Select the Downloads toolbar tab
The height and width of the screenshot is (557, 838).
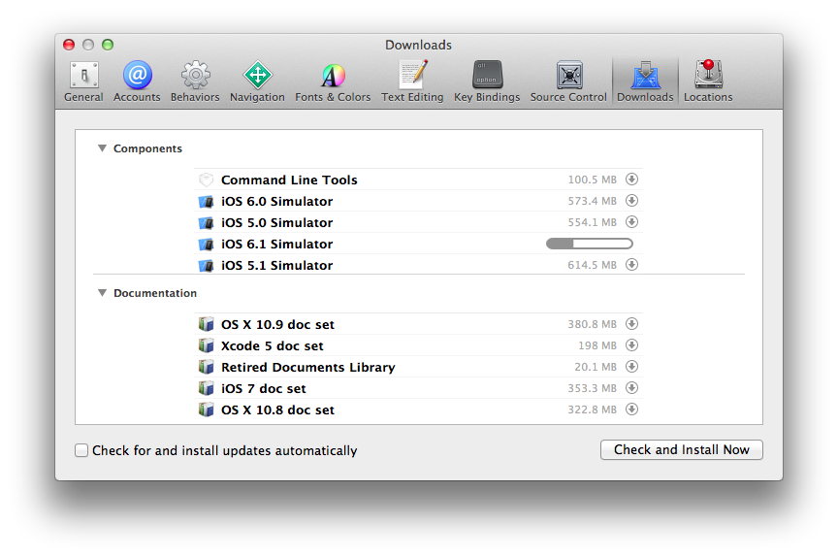[x=645, y=82]
